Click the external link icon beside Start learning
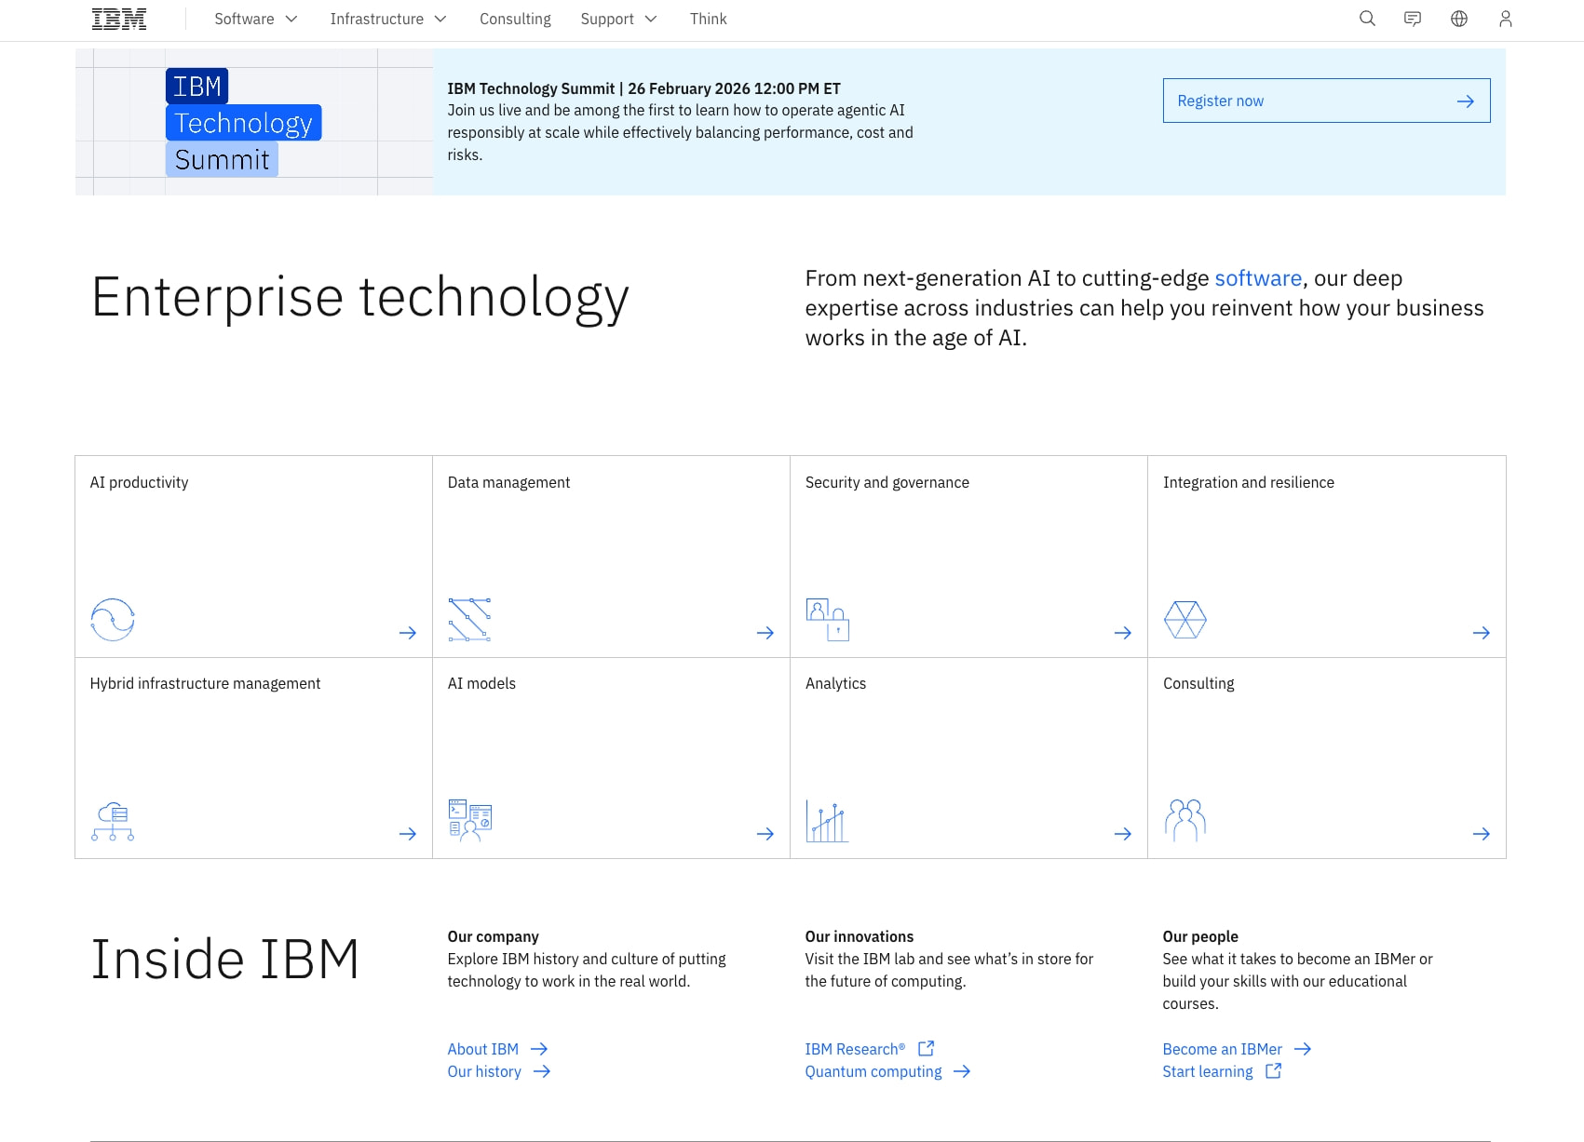 click(x=1274, y=1070)
